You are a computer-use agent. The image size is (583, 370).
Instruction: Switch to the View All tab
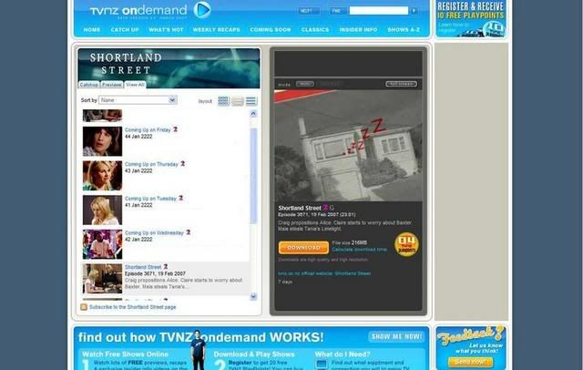point(135,85)
